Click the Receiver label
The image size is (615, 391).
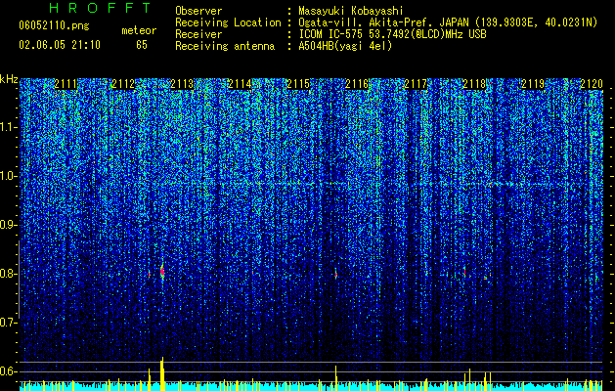coord(198,34)
